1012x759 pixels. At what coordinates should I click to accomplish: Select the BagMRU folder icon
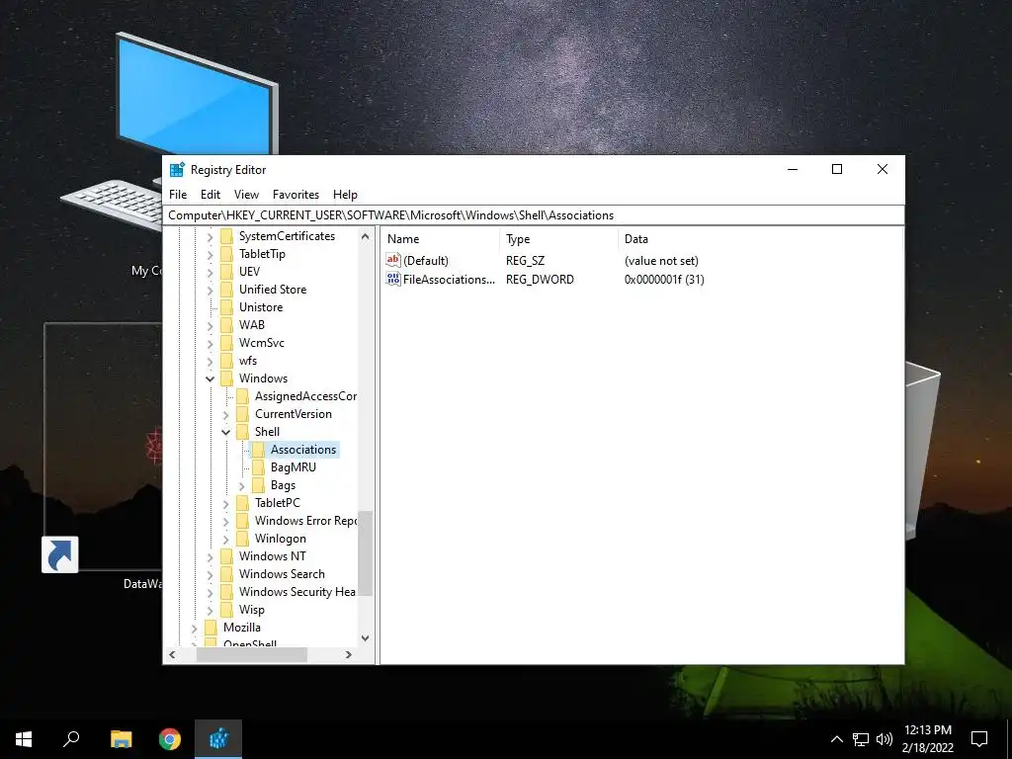point(258,466)
